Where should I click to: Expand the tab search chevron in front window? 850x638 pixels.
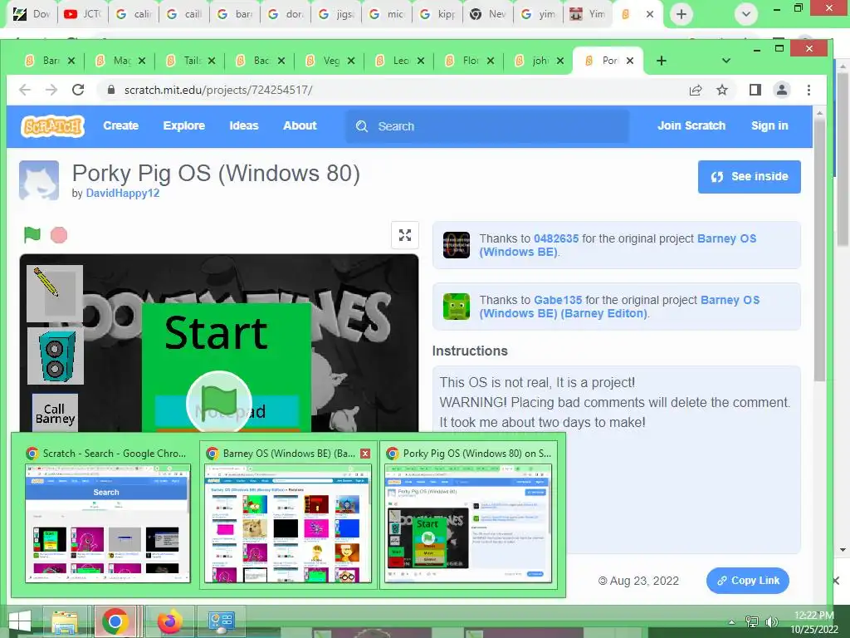[726, 61]
